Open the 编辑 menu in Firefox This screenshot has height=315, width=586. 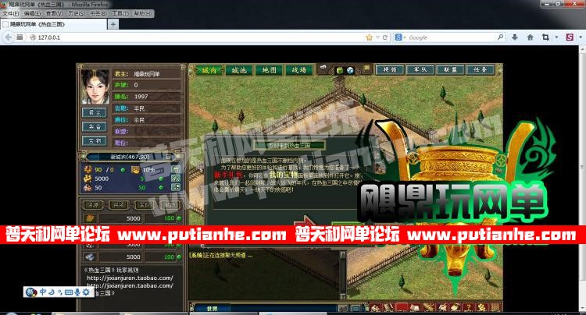click(x=32, y=13)
